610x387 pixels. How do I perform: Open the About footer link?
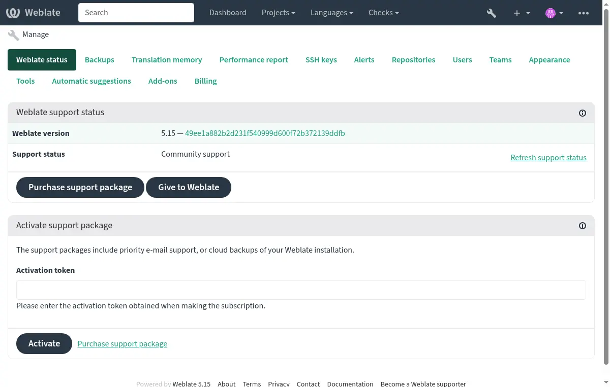click(227, 384)
